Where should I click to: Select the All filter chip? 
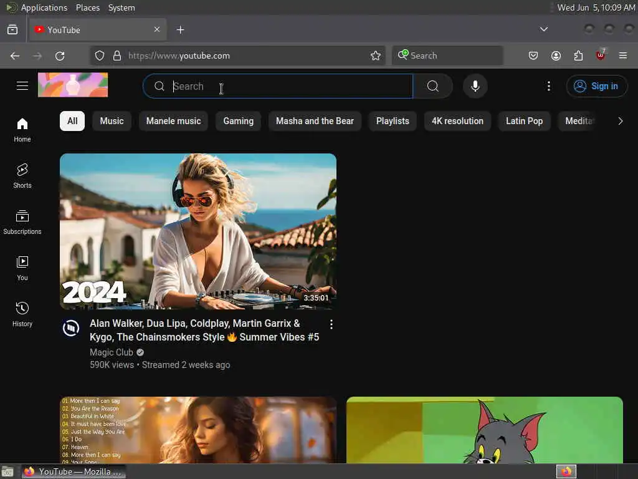(72, 121)
